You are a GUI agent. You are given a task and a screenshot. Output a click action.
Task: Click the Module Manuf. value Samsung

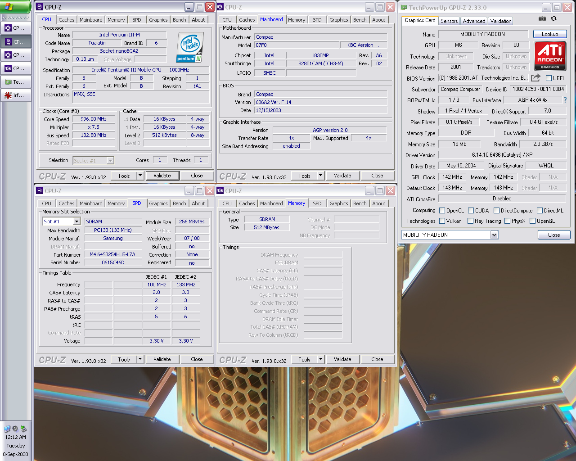click(112, 238)
